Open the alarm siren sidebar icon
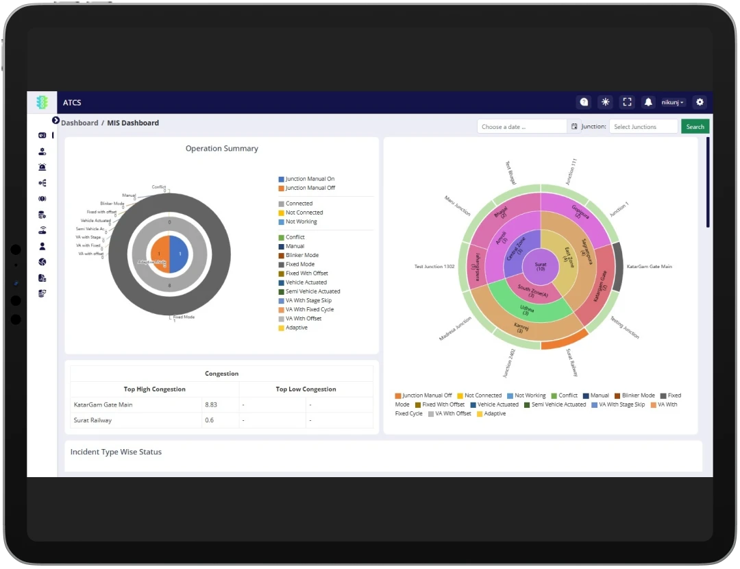The width and height of the screenshot is (740, 569). pyautogui.click(x=42, y=167)
